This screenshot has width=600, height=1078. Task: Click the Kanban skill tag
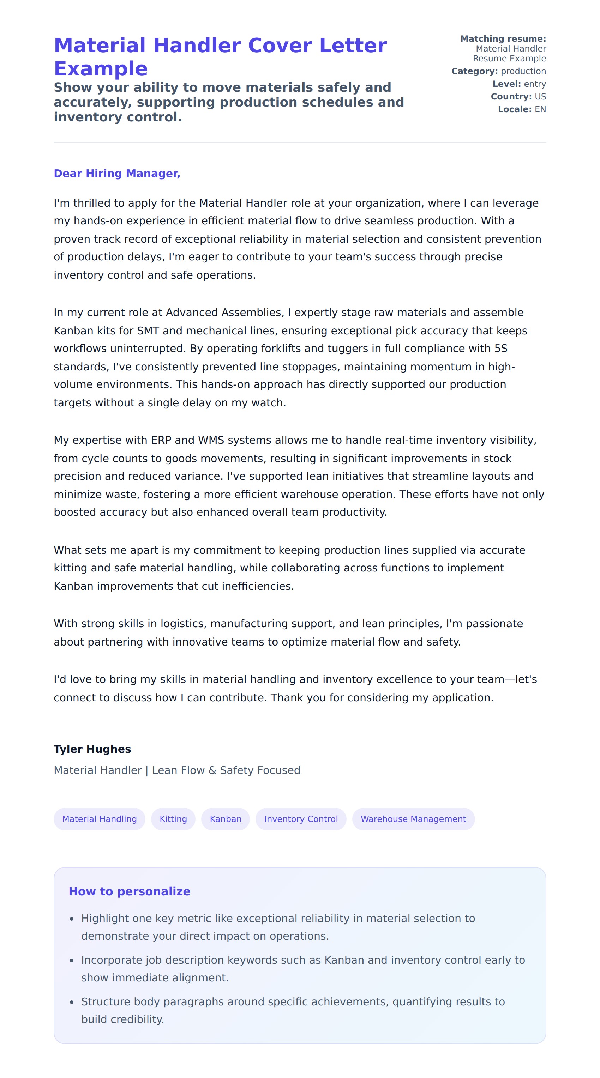pos(225,819)
